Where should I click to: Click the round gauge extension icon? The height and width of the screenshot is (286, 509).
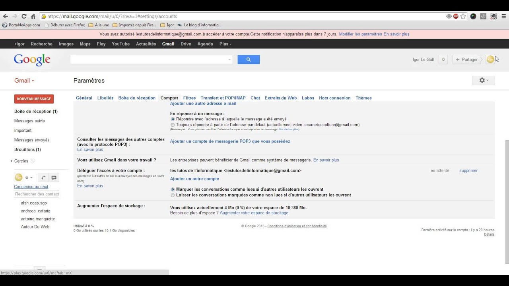(473, 16)
